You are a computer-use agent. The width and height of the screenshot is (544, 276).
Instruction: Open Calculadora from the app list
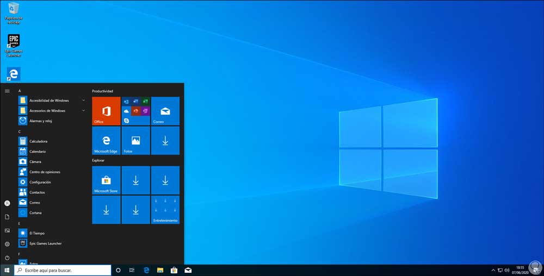(52, 141)
